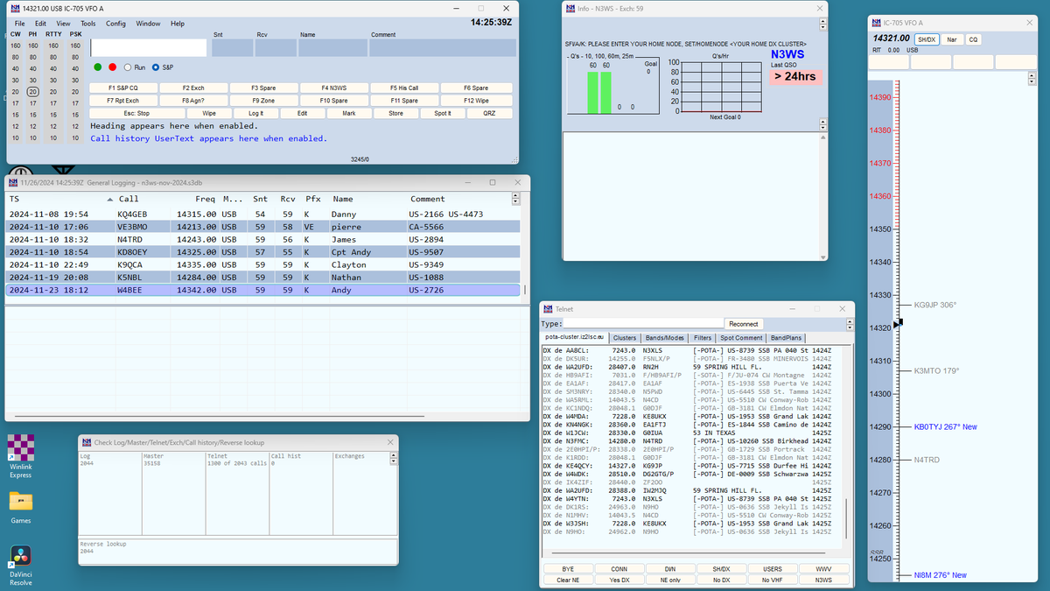Select 17 in the PSK band column
Screen dimensions: 1050x591
coord(74,103)
